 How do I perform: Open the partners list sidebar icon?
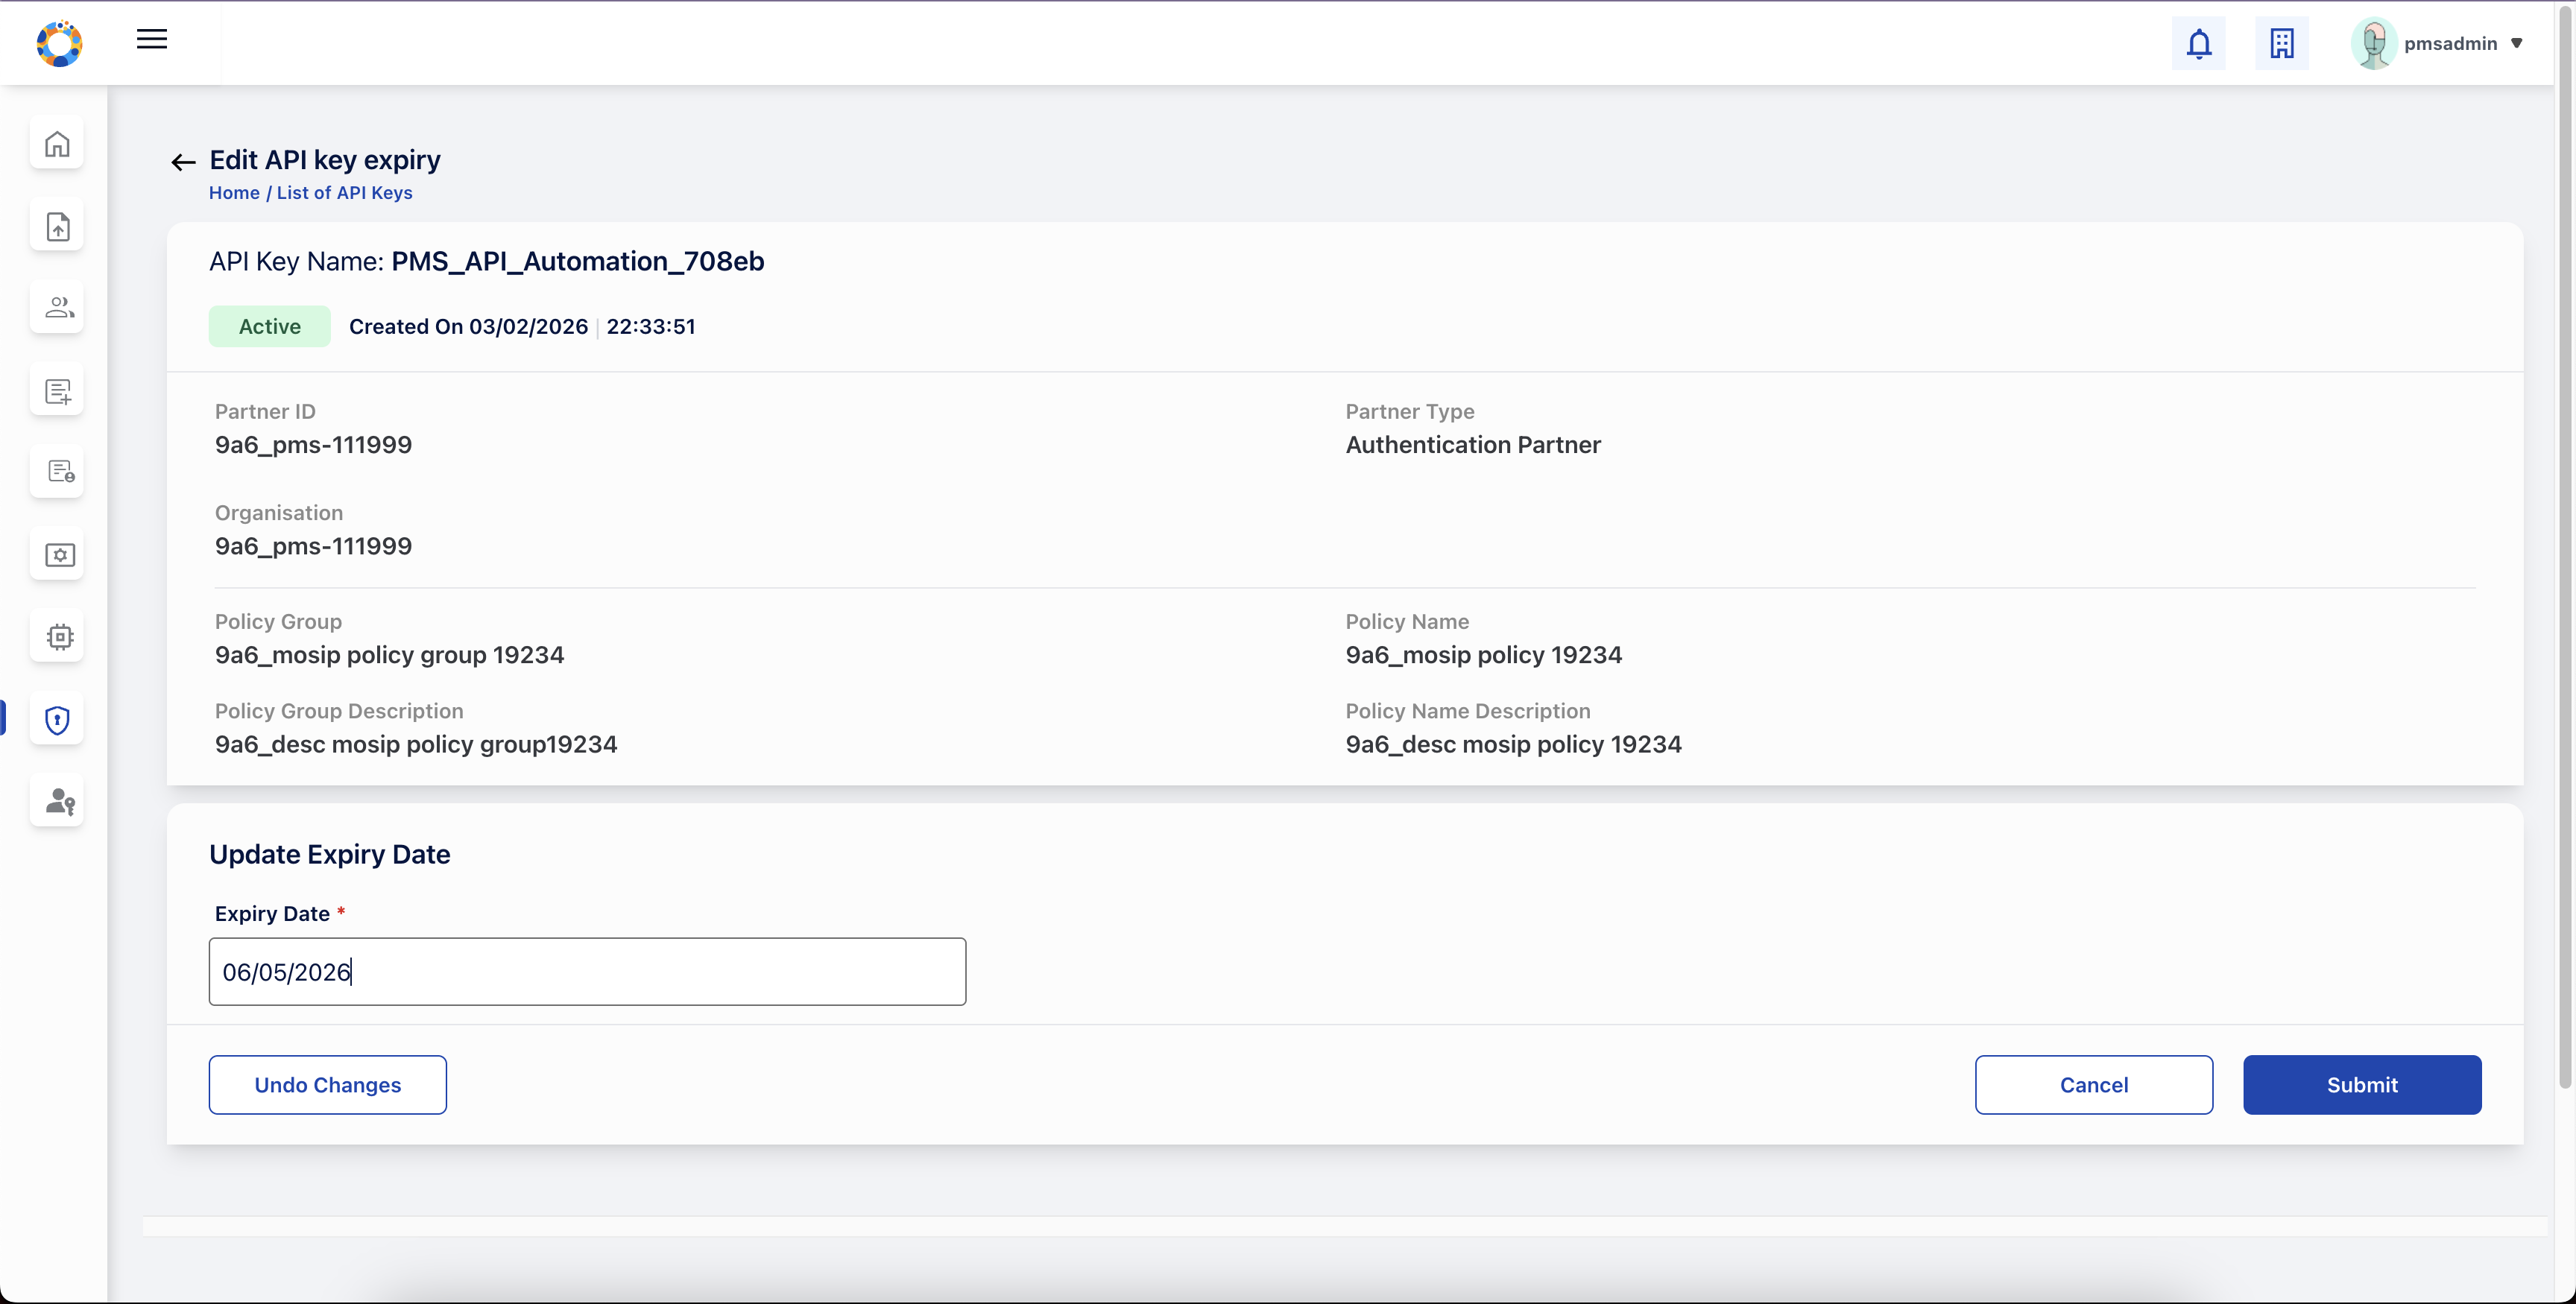pyautogui.click(x=57, y=308)
